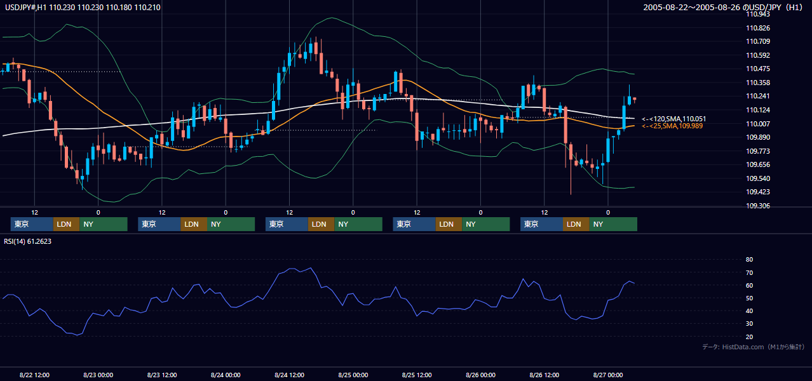812x381 pixels.
Task: Select the 120,SMA,110.051 indicator label
Action: 674,119
